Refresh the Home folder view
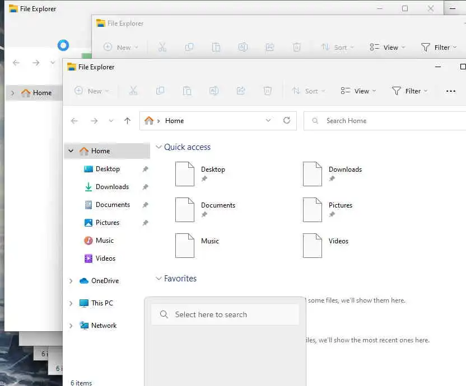The width and height of the screenshot is (466, 386). (x=287, y=120)
